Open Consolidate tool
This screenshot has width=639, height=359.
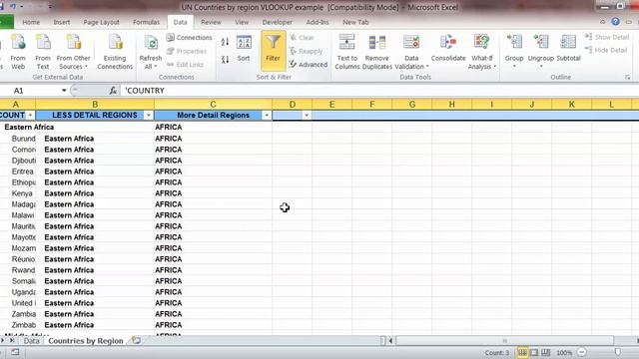(x=448, y=49)
